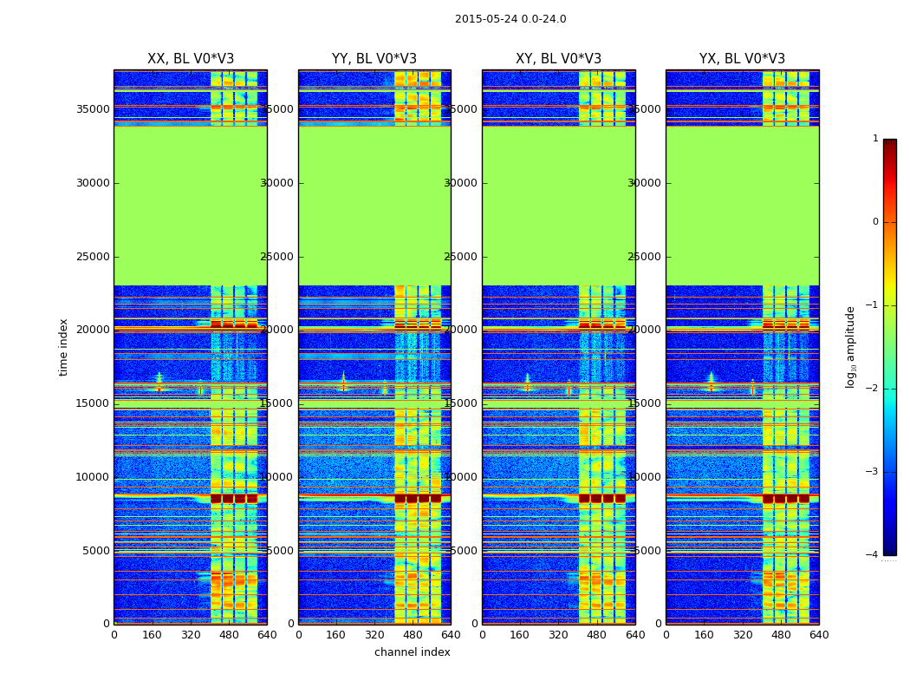Click the dark red burst near time 8500 in YY

[x=418, y=498]
